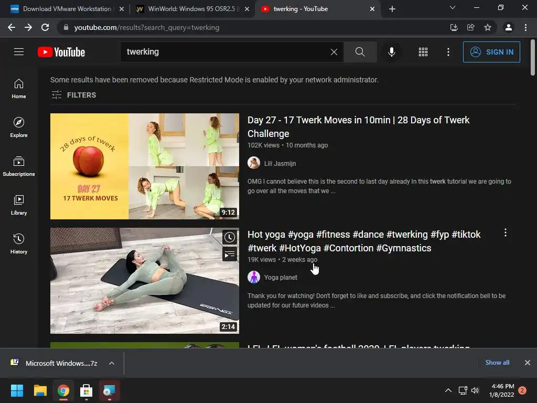Reload the page
The width and height of the screenshot is (537, 403).
[45, 27]
